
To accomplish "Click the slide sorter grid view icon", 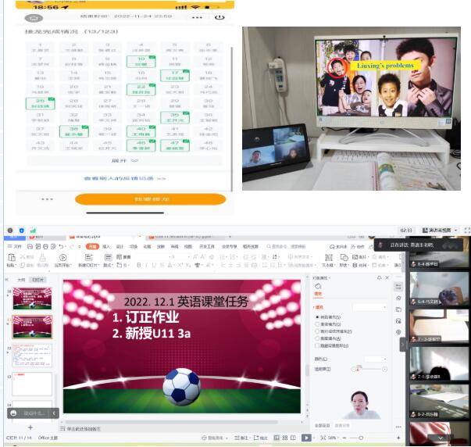I will click(285, 438).
